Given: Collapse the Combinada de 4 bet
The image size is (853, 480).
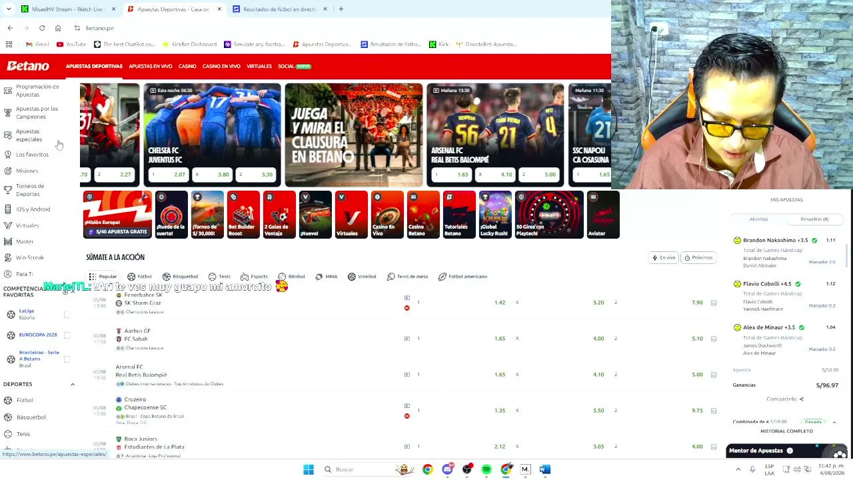Looking at the screenshot, I should click(x=834, y=422).
